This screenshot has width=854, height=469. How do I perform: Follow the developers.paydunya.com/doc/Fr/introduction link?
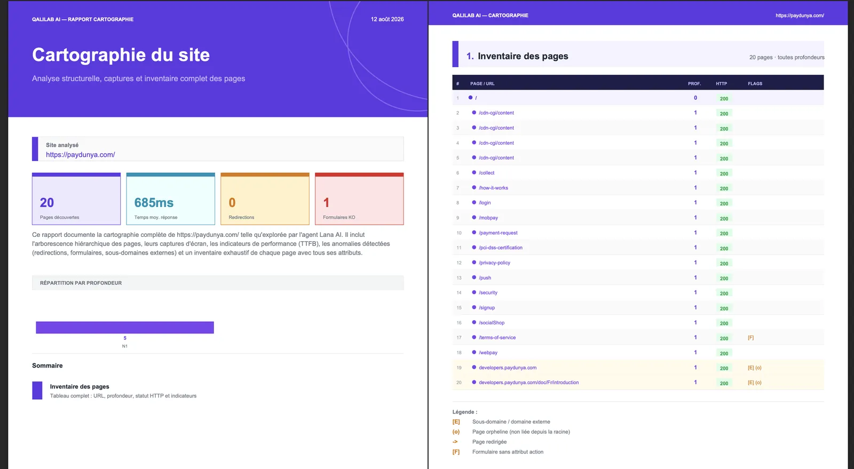528,383
